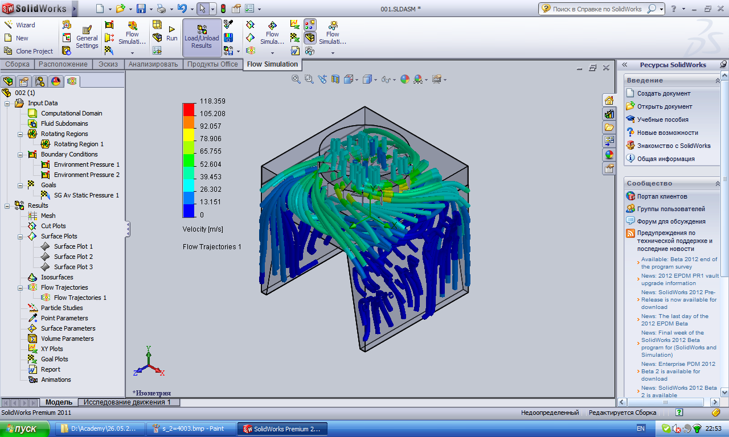729x437 pixels.
Task: Open General Settings in the toolbar
Action: 87,37
